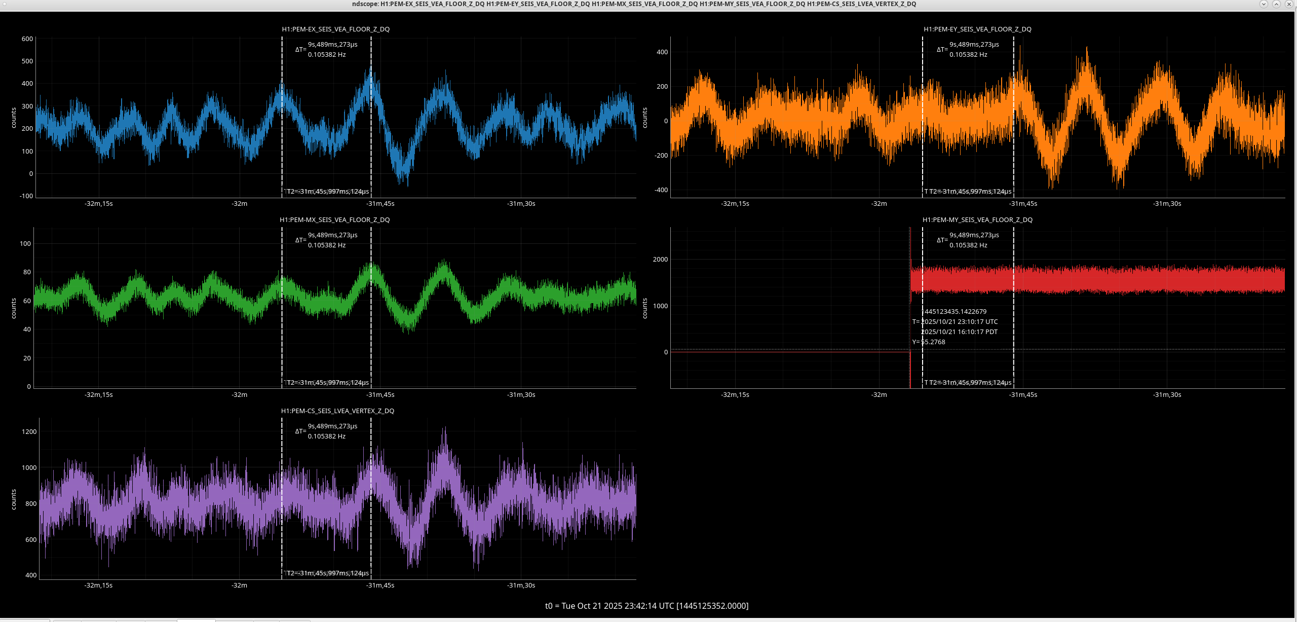Click the 0.105382 Hz readout in the MX plot

coord(327,245)
